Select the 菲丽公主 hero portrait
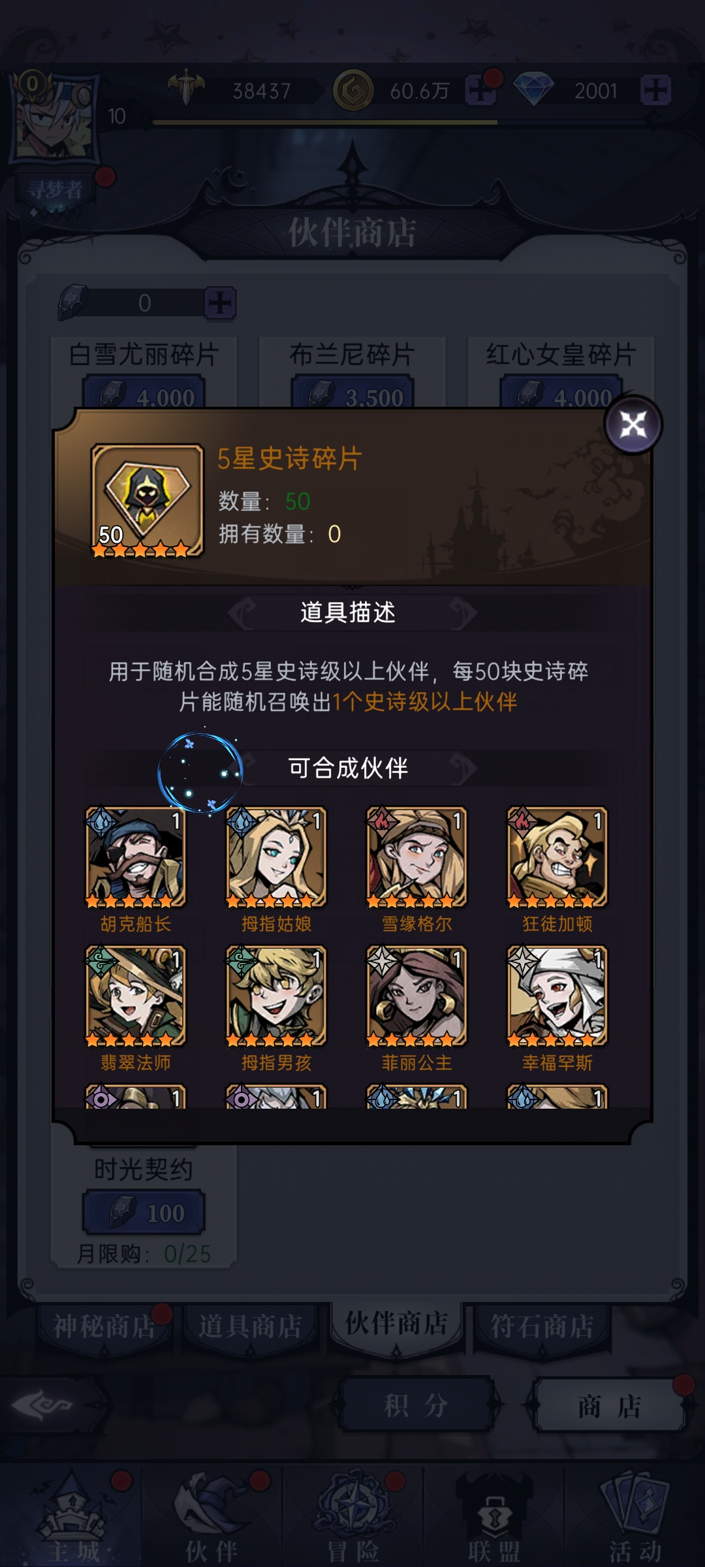The image size is (705, 1567). (416, 996)
